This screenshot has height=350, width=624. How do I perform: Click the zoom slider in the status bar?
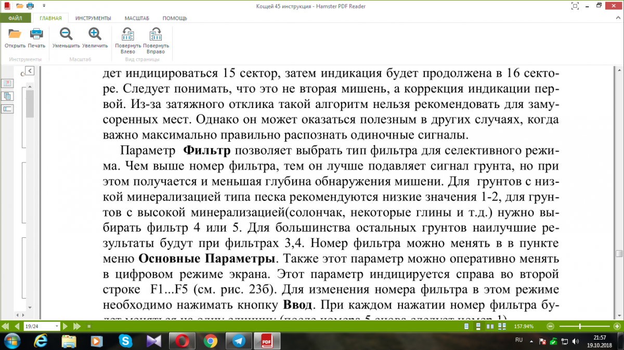580,327
